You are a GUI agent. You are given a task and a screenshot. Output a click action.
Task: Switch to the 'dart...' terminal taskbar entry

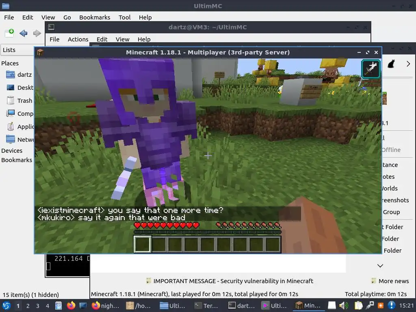click(241, 305)
